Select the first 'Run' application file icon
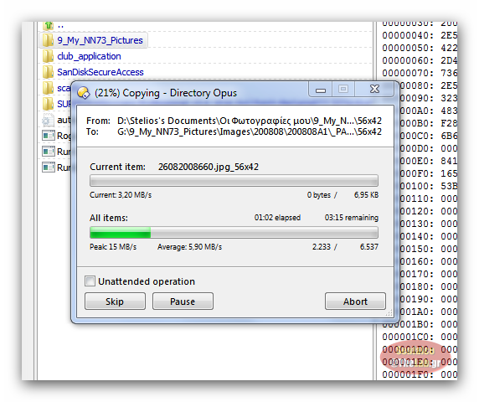 [49, 152]
